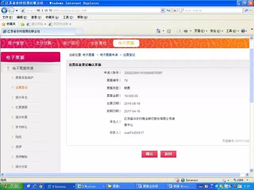This screenshot has height=190, width=254.
Task: Select the 江苏省农村信用社联合社 browser tab
Action: tap(38, 31)
